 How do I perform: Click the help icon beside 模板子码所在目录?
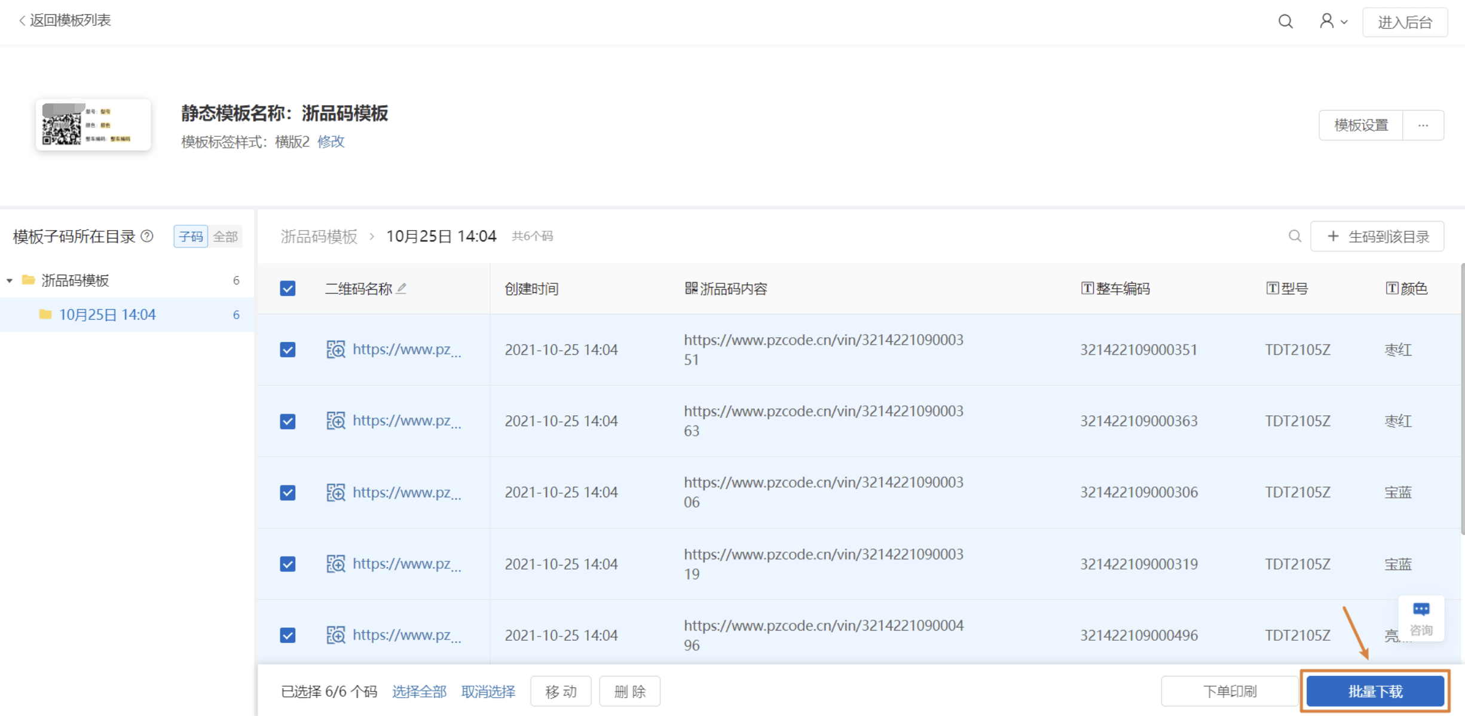(x=147, y=236)
